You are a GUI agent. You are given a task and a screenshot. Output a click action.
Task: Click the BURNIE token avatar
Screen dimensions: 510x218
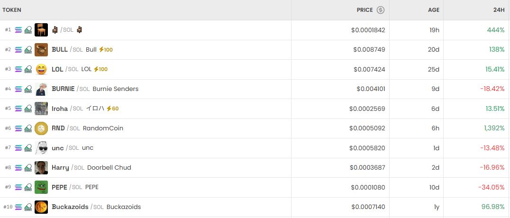(x=41, y=89)
